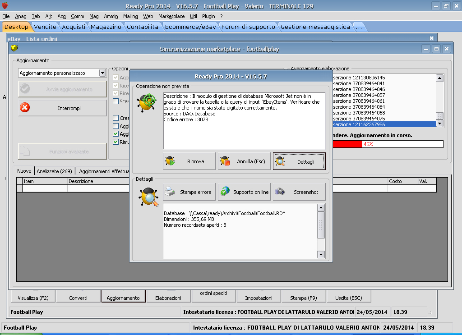Click the camera icon for Screenshot
462x335 pixels.
point(280,191)
